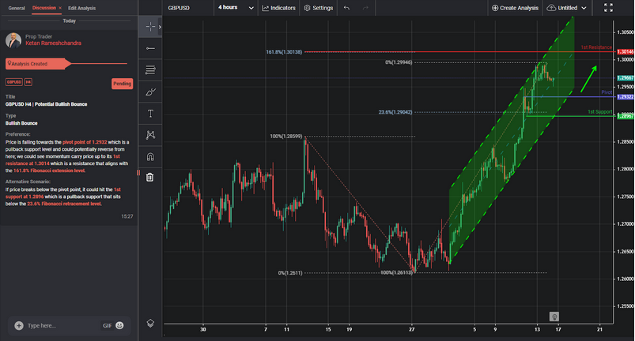Open Ketan Rameshchandra trader name link

point(53,43)
